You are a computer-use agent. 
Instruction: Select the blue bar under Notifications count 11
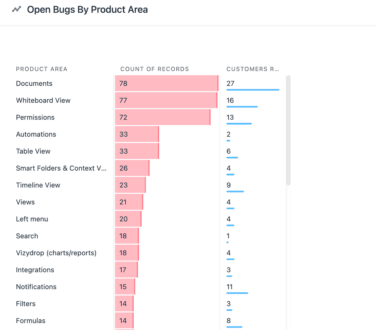tap(237, 293)
